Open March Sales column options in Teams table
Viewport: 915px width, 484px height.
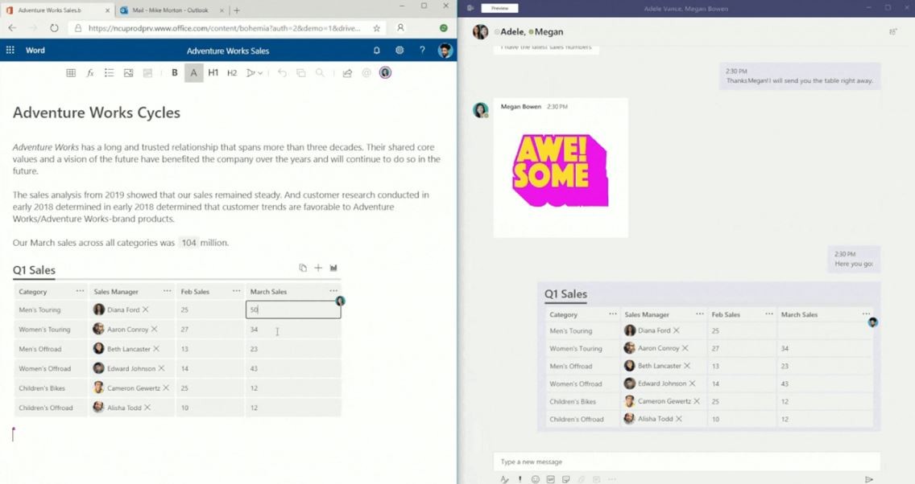(x=866, y=314)
